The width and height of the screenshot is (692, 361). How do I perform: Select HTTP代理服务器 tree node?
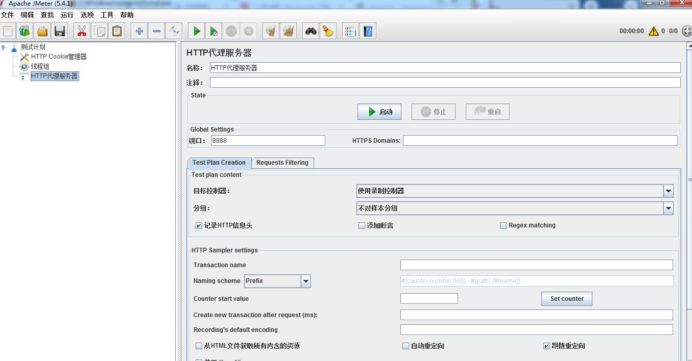coord(54,76)
